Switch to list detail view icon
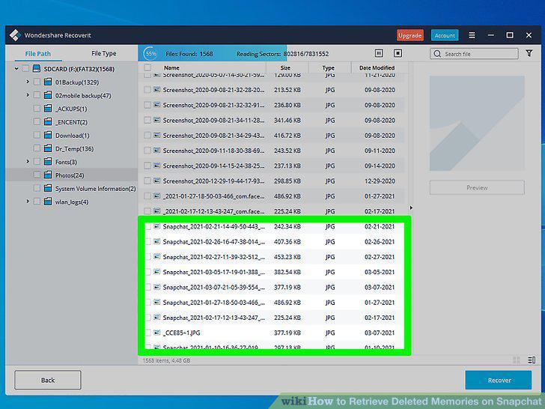545x409 pixels. pyautogui.click(x=532, y=360)
